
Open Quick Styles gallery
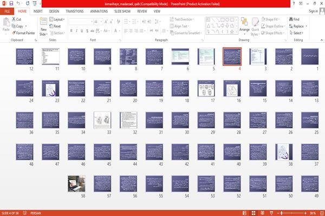[x=255, y=27]
